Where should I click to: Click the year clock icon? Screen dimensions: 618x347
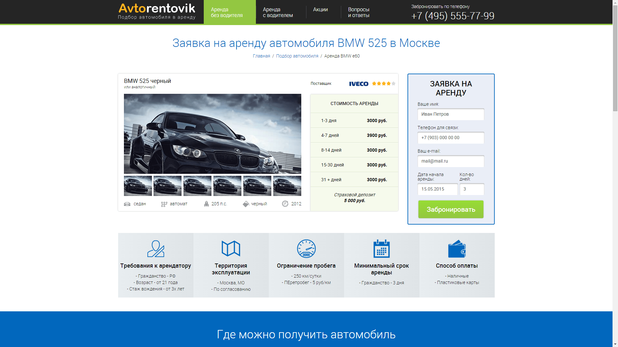click(x=285, y=204)
